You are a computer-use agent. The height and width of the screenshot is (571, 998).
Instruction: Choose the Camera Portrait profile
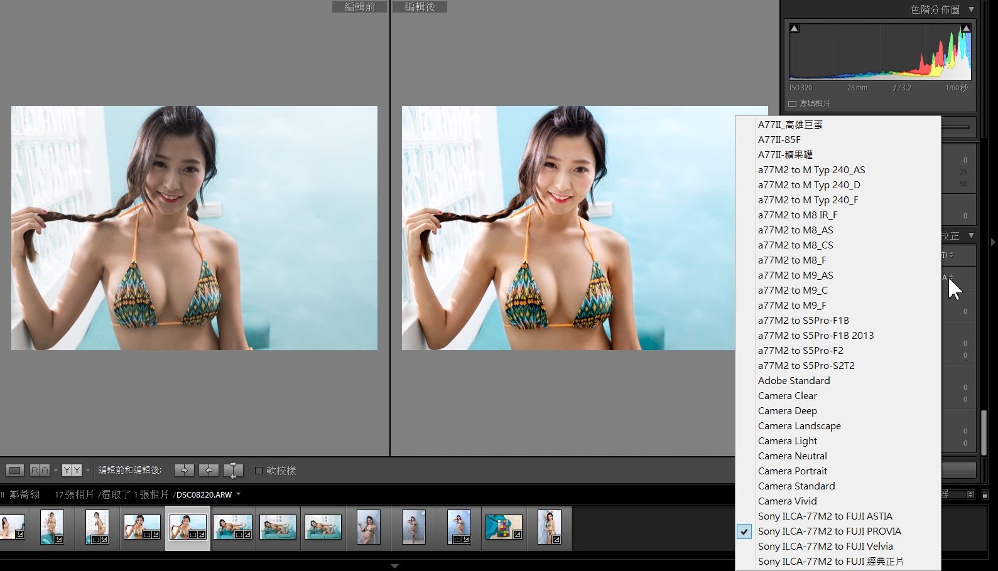[x=792, y=471]
